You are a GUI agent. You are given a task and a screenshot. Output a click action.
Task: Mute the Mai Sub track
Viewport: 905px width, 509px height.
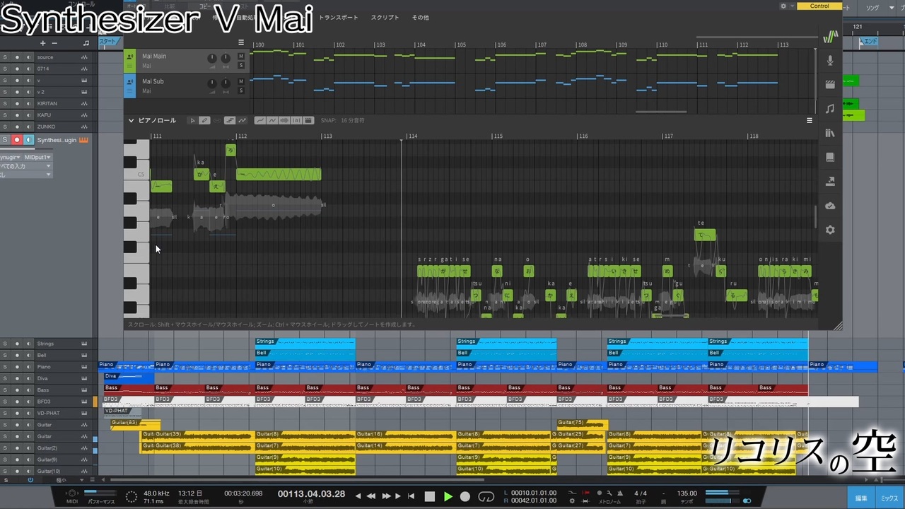[241, 81]
